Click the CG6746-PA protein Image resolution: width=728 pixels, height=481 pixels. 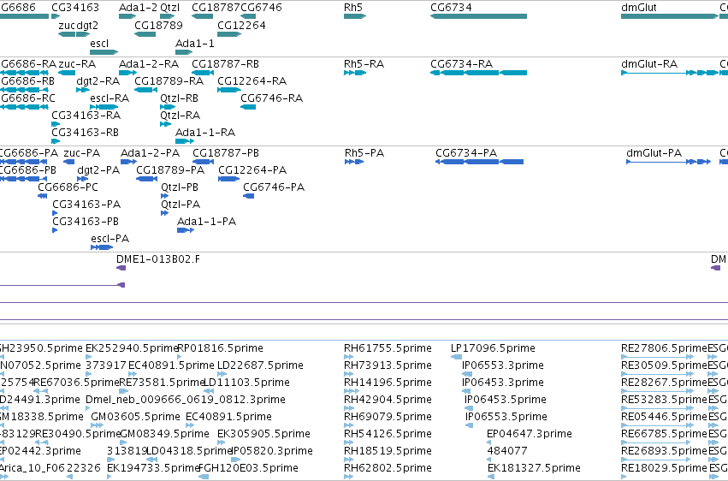click(248, 196)
